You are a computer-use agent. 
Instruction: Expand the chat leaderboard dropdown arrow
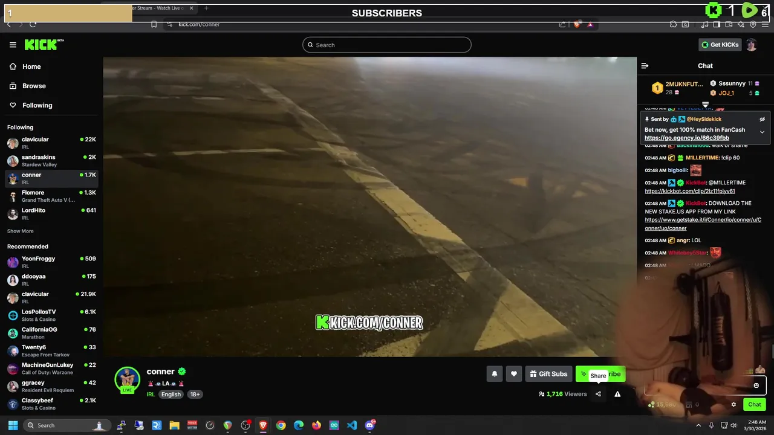tap(705, 105)
